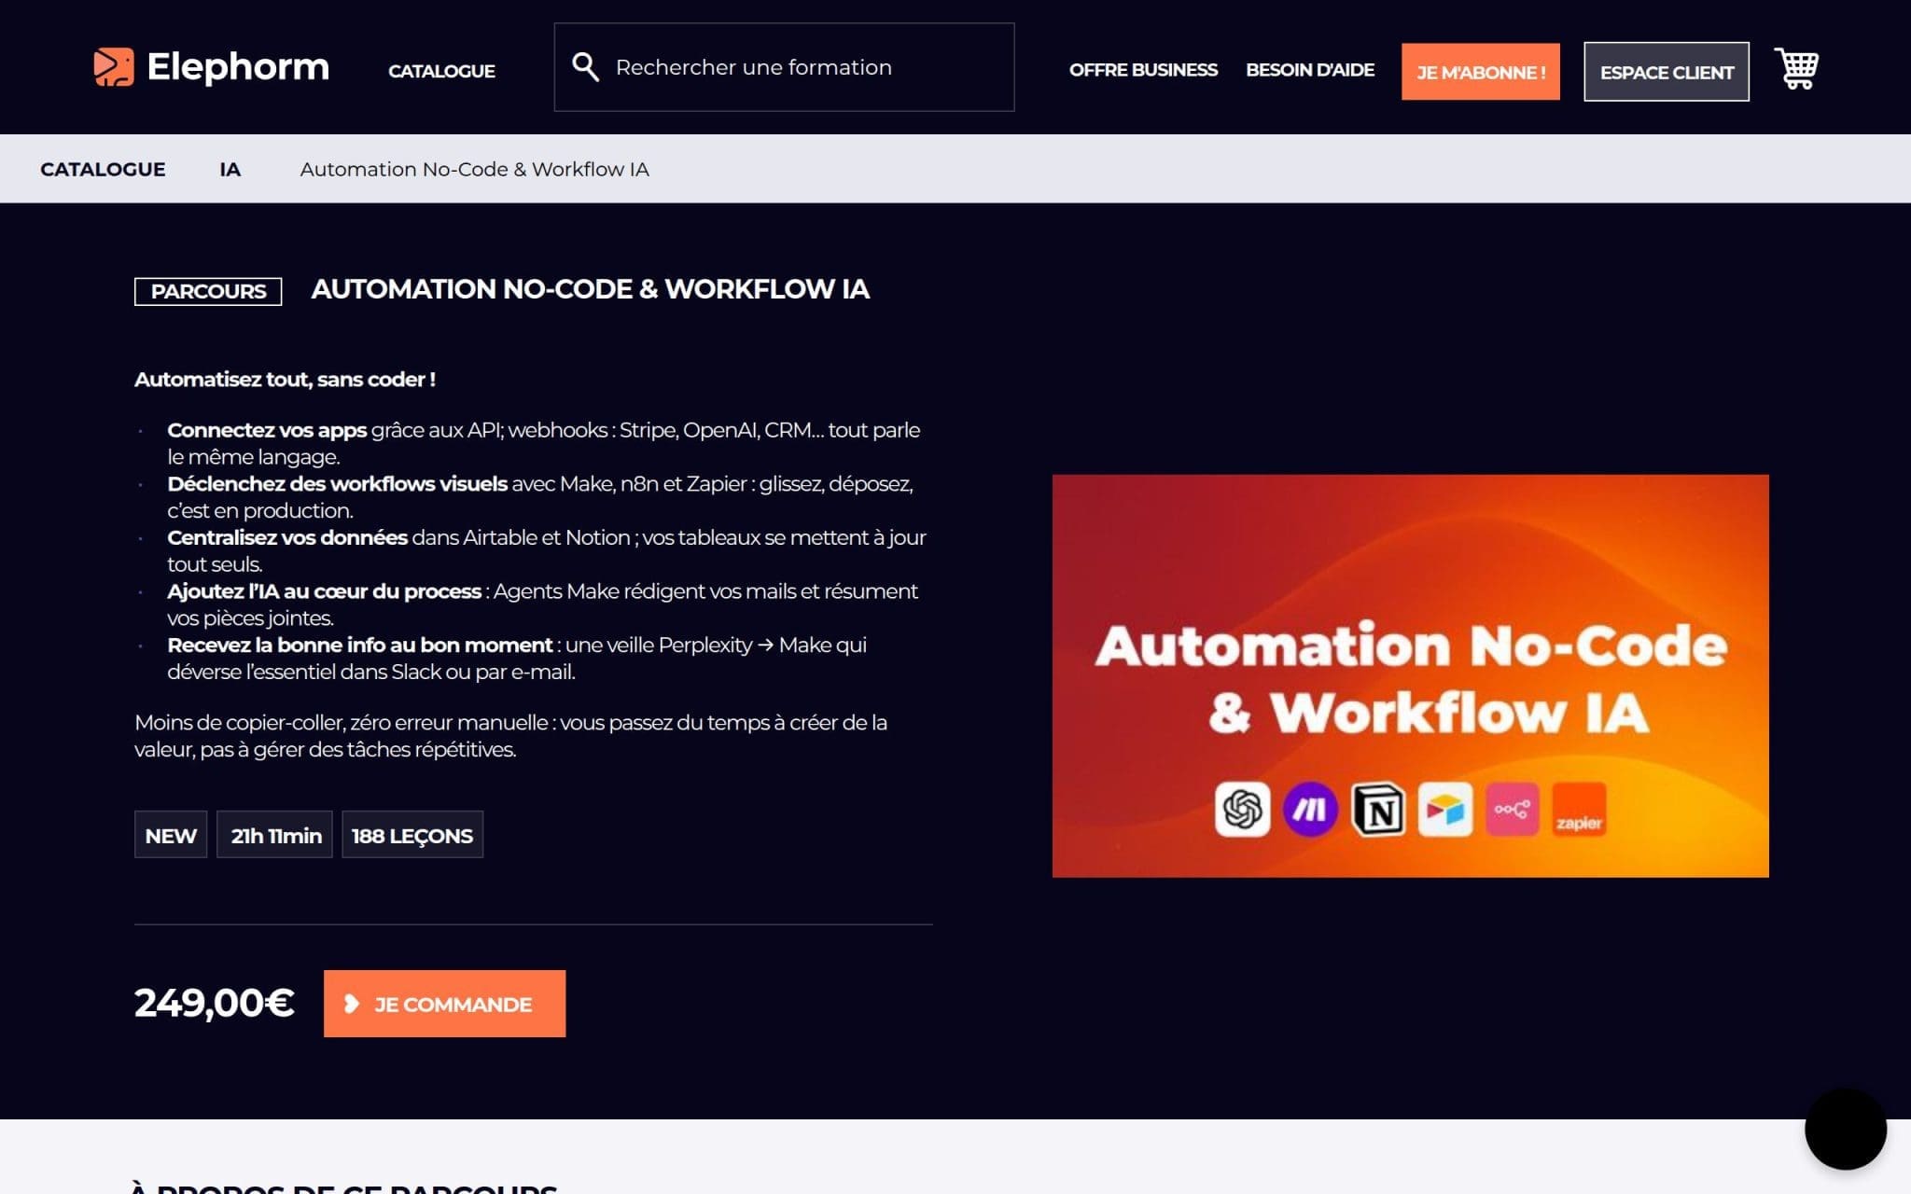Click 'Ajoutez l'IA au cœur du process' text

coord(324,591)
